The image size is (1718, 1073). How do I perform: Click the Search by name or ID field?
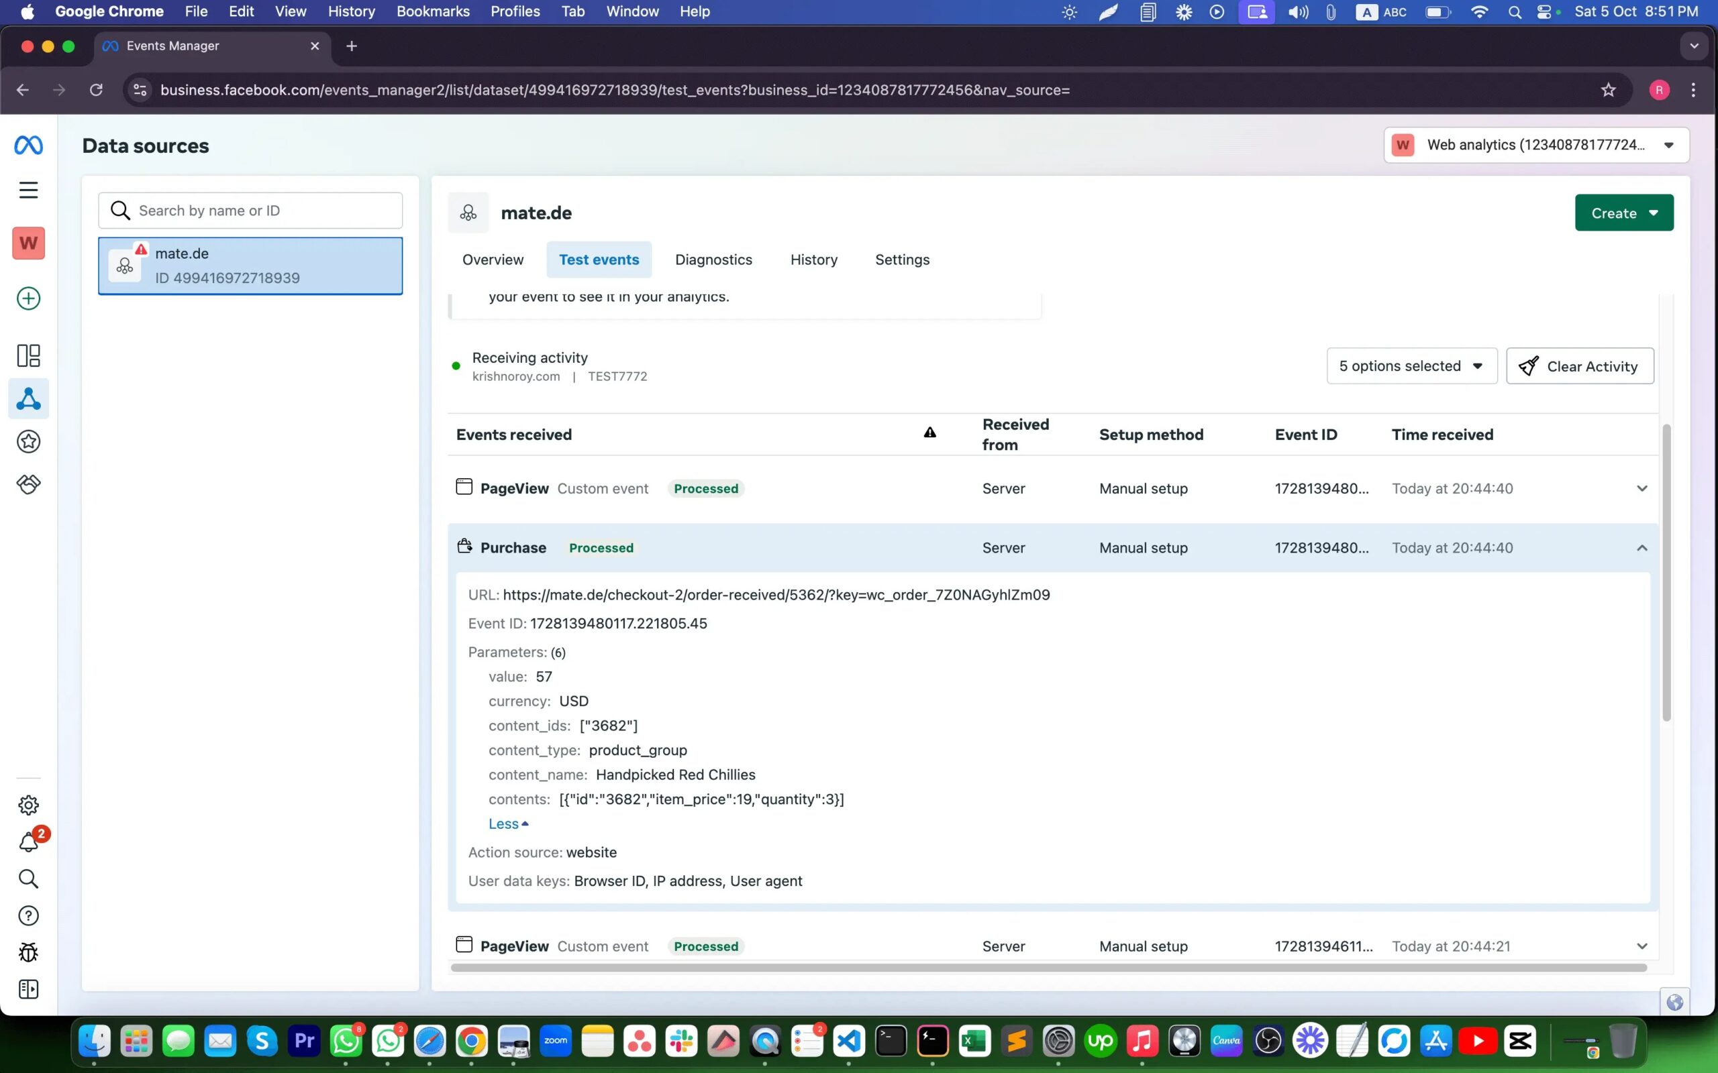[x=250, y=211]
